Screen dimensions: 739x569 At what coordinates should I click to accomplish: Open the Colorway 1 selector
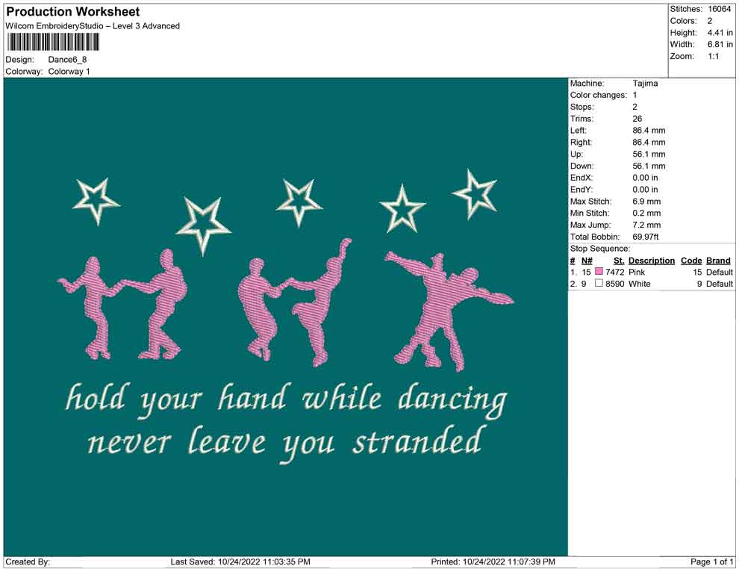tap(69, 72)
